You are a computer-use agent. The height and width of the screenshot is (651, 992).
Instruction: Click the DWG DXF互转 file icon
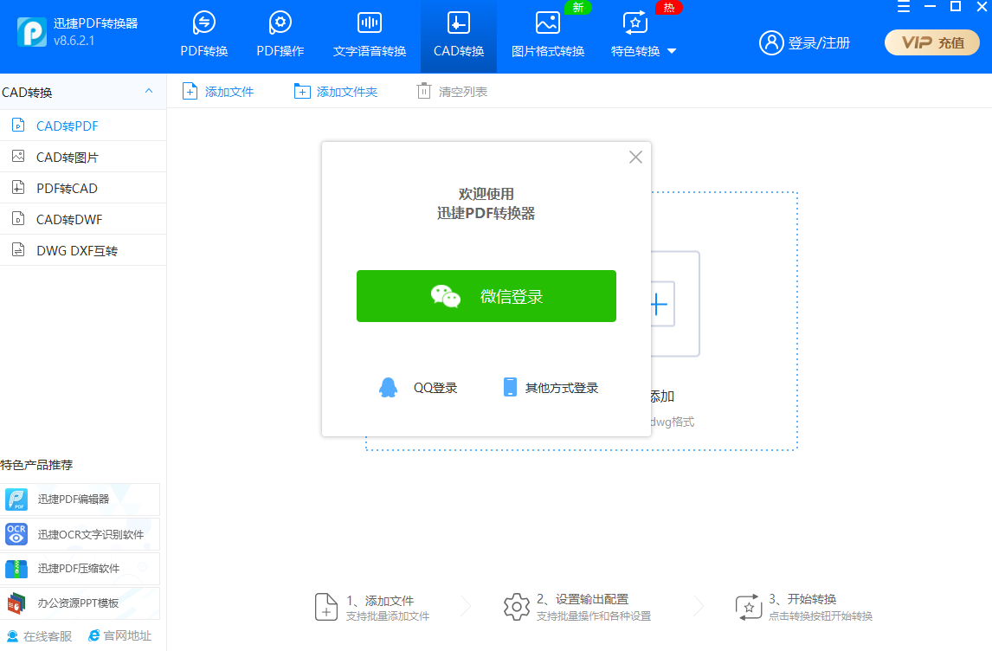point(18,249)
